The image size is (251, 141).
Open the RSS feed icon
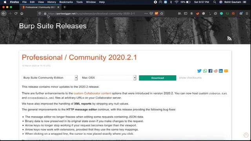229,38
